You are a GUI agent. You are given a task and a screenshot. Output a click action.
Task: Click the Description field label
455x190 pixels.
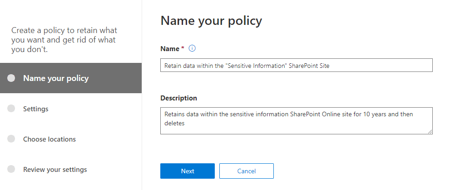pyautogui.click(x=178, y=98)
